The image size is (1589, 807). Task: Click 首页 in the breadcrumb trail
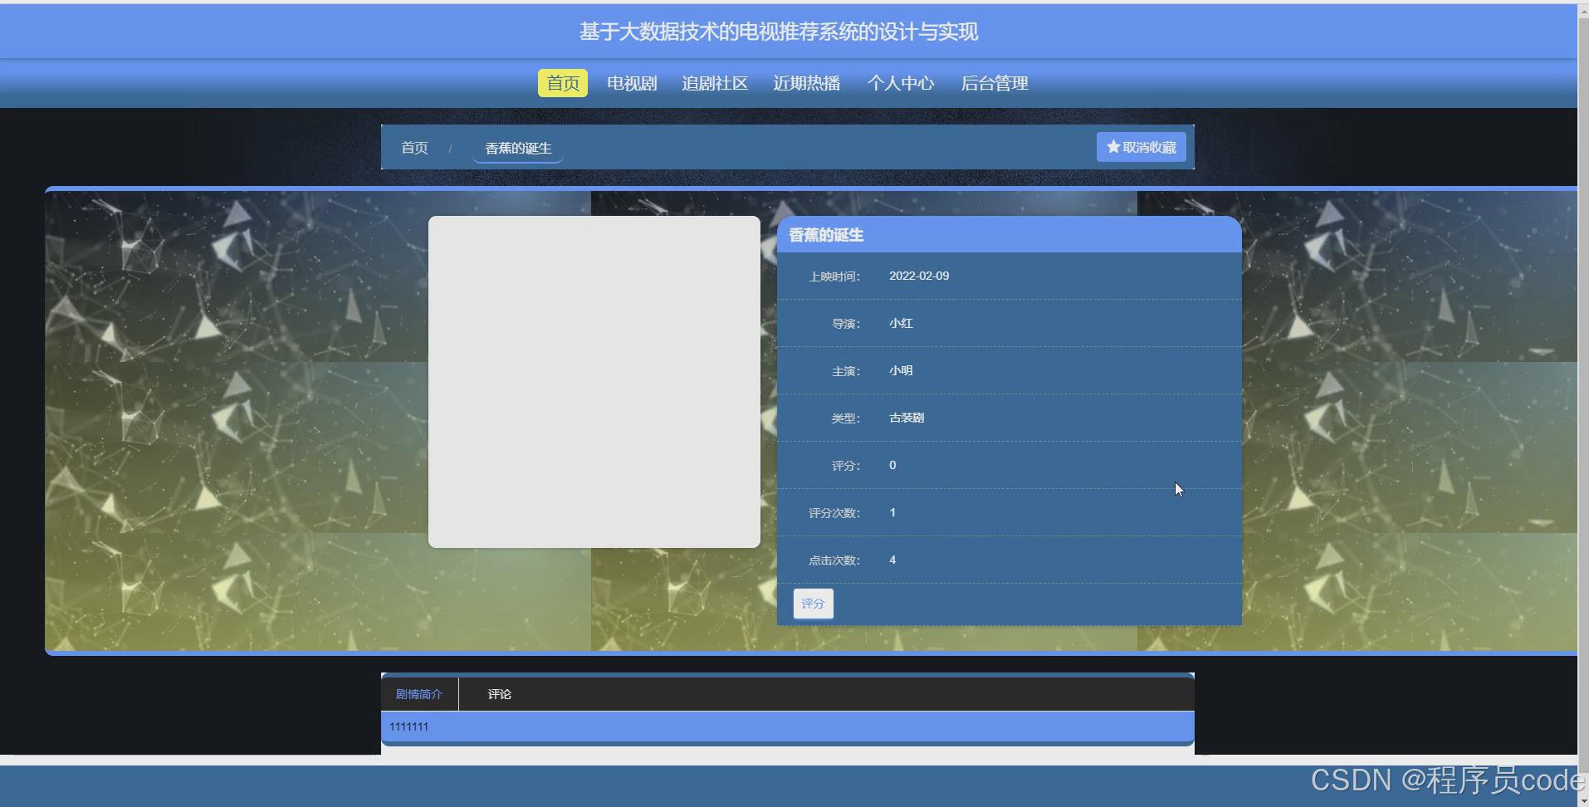tap(414, 147)
